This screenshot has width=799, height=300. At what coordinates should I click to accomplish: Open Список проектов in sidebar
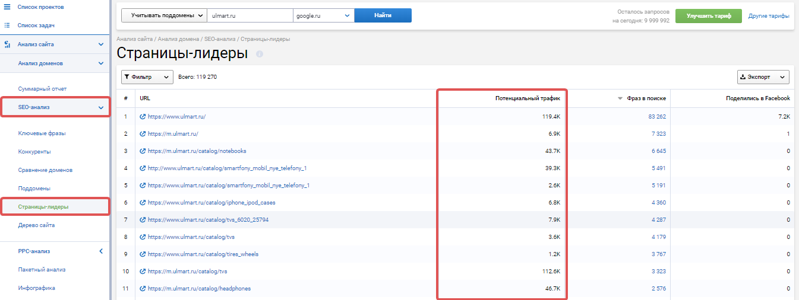pos(41,7)
